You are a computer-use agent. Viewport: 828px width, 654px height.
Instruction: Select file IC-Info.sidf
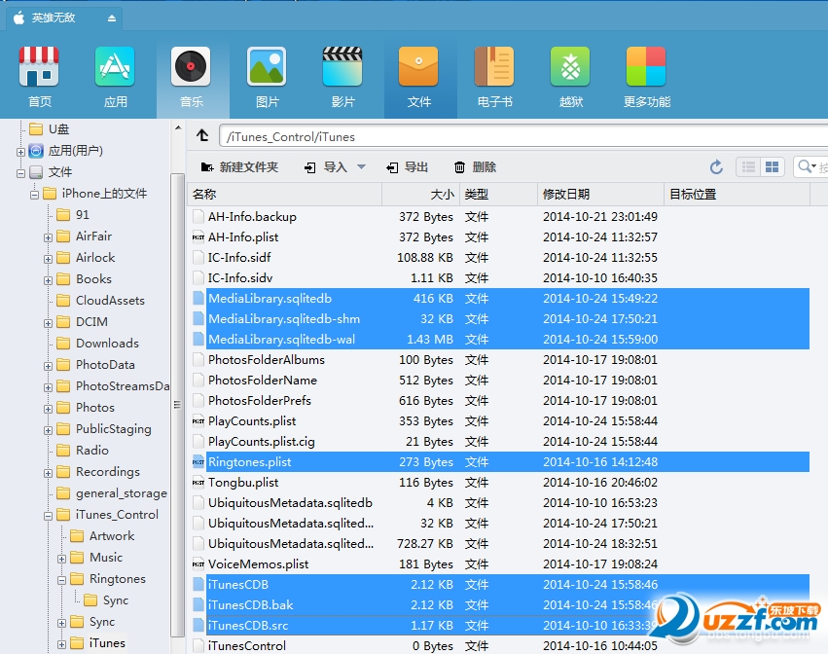498,257
